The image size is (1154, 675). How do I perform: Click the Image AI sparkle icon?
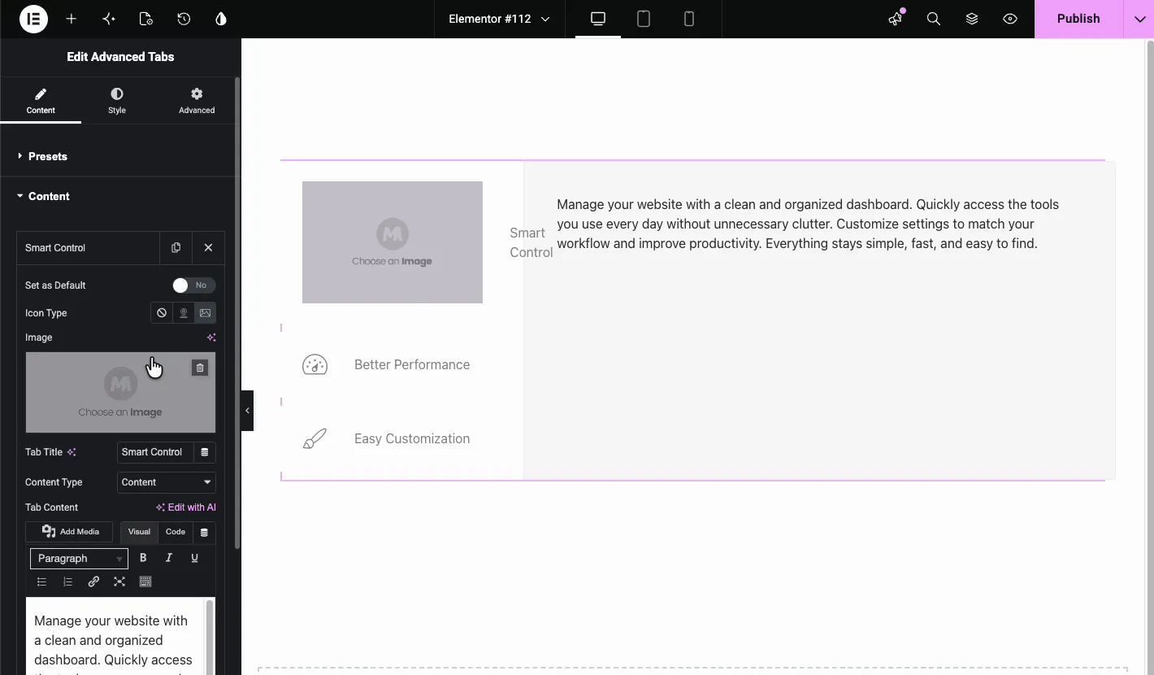211,337
